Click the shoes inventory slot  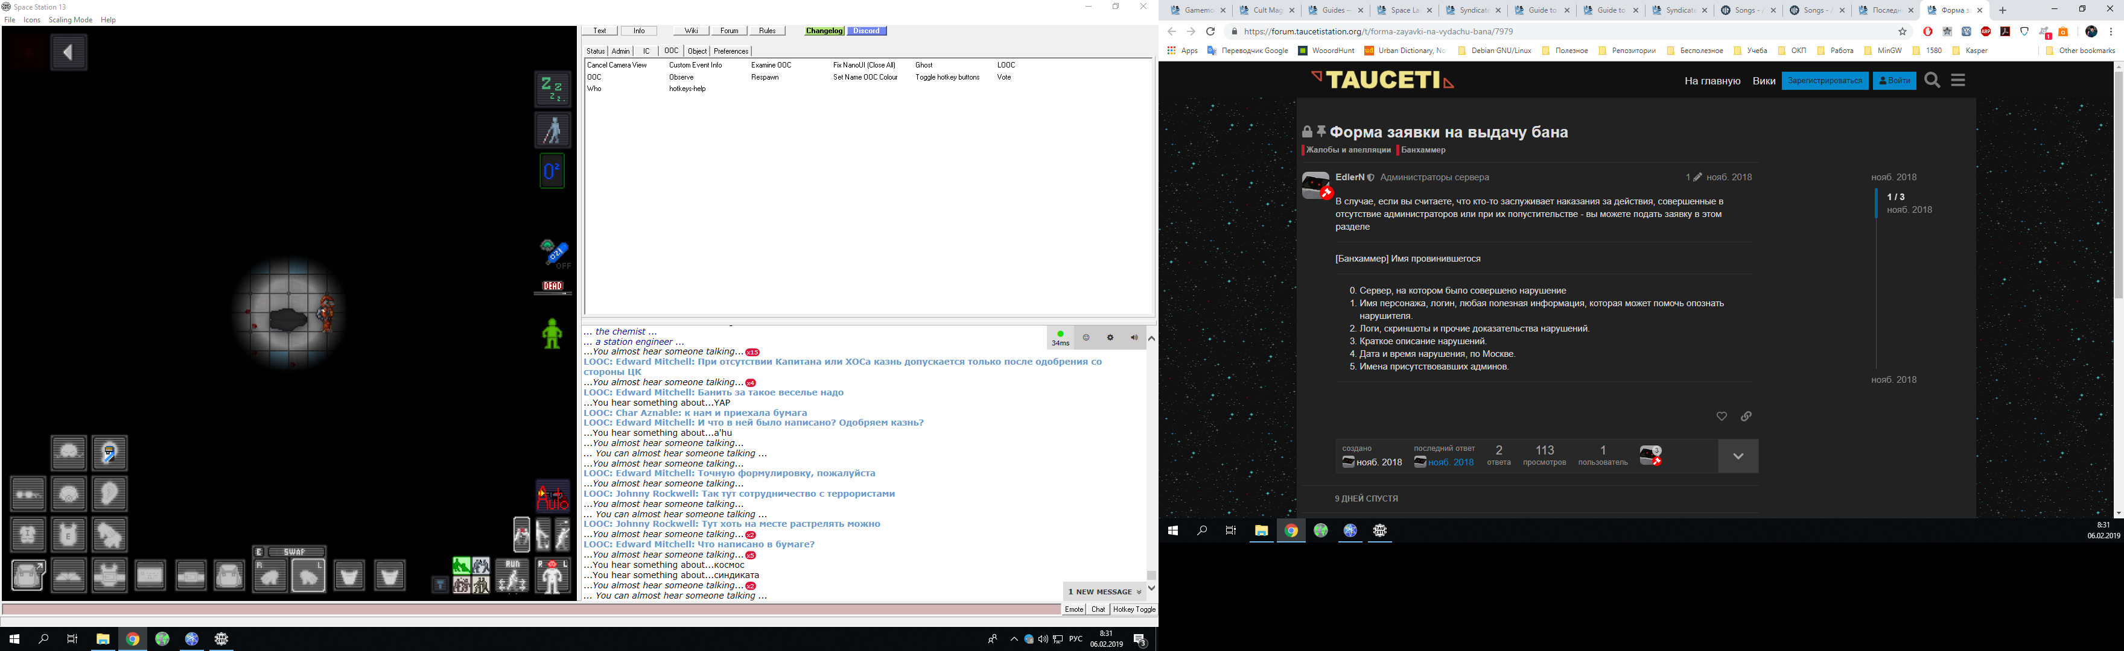[x=68, y=575]
